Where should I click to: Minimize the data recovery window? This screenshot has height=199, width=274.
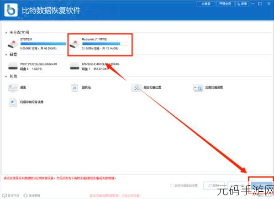pos(253,4)
